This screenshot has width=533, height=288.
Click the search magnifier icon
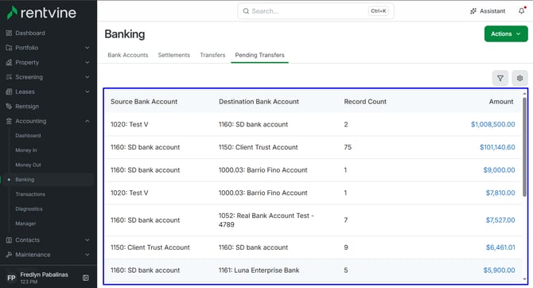click(246, 11)
